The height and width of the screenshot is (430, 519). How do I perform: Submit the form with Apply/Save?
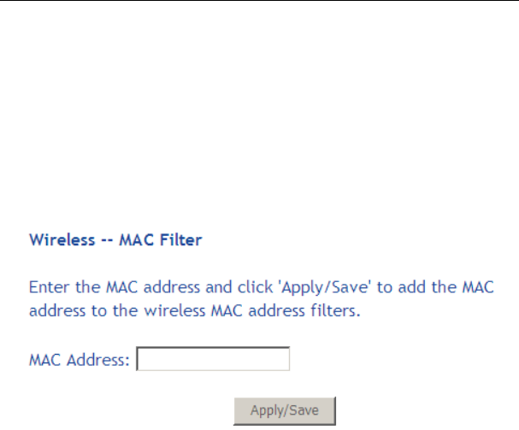click(x=285, y=411)
